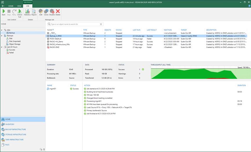251x152 pixels.
Task: Select the POD3-Datahub job row
Action: point(147,39)
